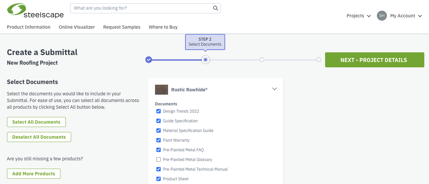Viewport: 429px width, 184px height.
Task: Uncheck Paint Warranty checkbox
Action: (x=158, y=140)
